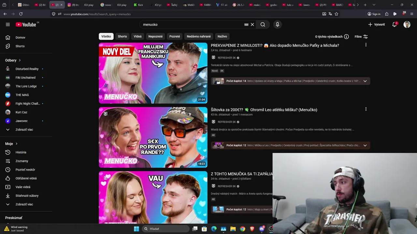Viewport: 417px width, 234px height.
Task: Open File Explorer from the taskbar
Action: (233, 229)
